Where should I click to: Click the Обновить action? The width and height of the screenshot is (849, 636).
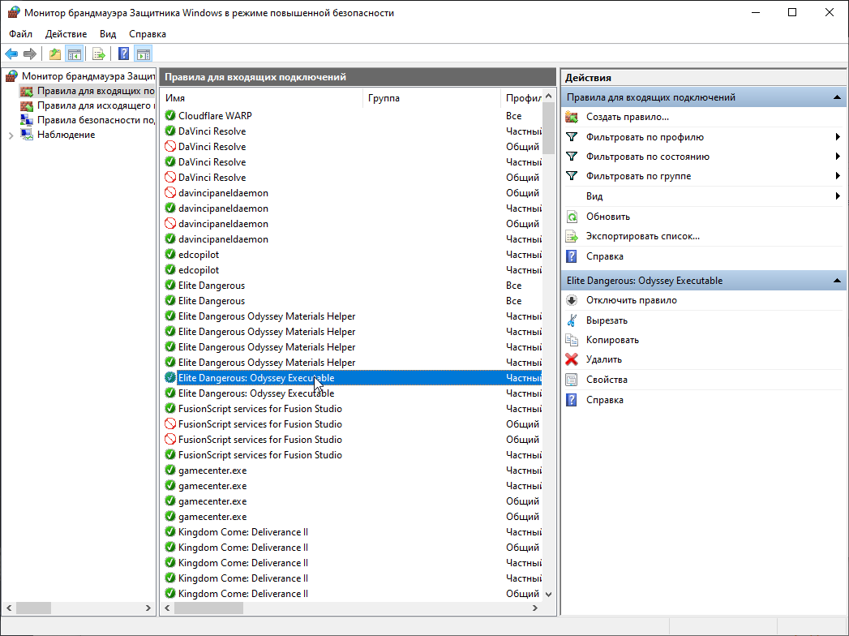click(x=608, y=217)
